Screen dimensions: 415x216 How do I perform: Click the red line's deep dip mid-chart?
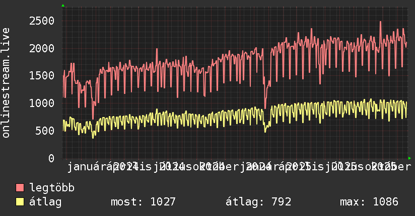265,107
